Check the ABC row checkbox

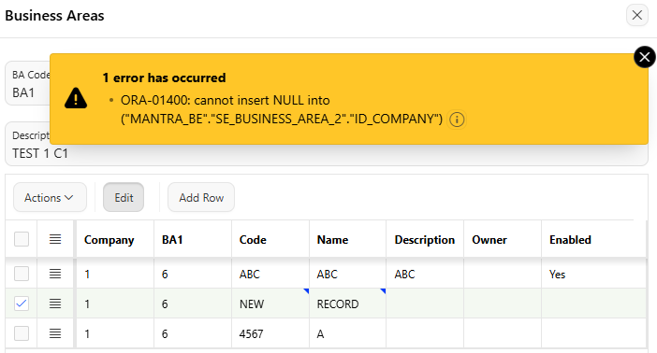22,274
